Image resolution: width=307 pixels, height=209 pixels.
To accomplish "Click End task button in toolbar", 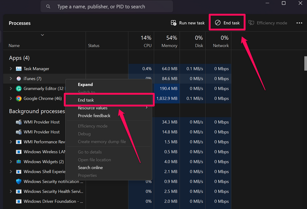I will pos(227,23).
